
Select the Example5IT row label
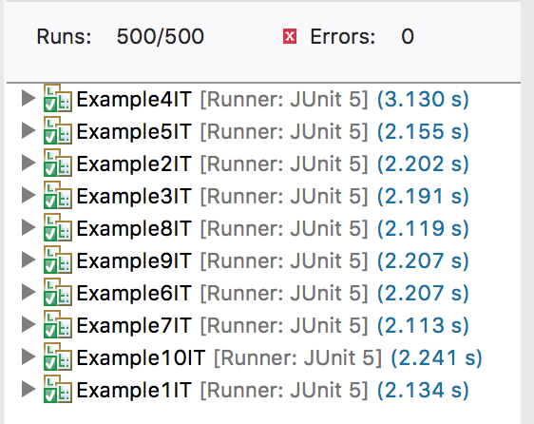click(x=134, y=132)
